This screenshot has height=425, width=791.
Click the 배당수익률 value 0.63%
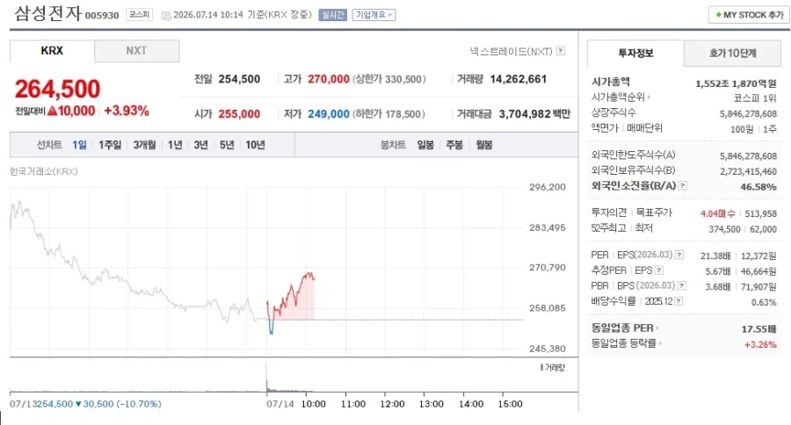[x=764, y=302]
